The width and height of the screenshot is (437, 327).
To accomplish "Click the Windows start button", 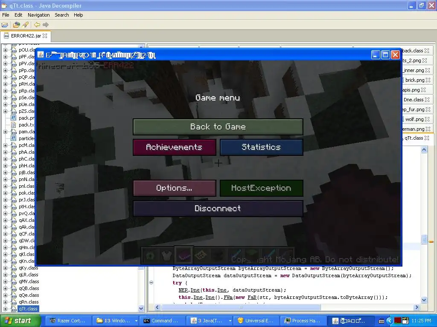I will (20, 321).
